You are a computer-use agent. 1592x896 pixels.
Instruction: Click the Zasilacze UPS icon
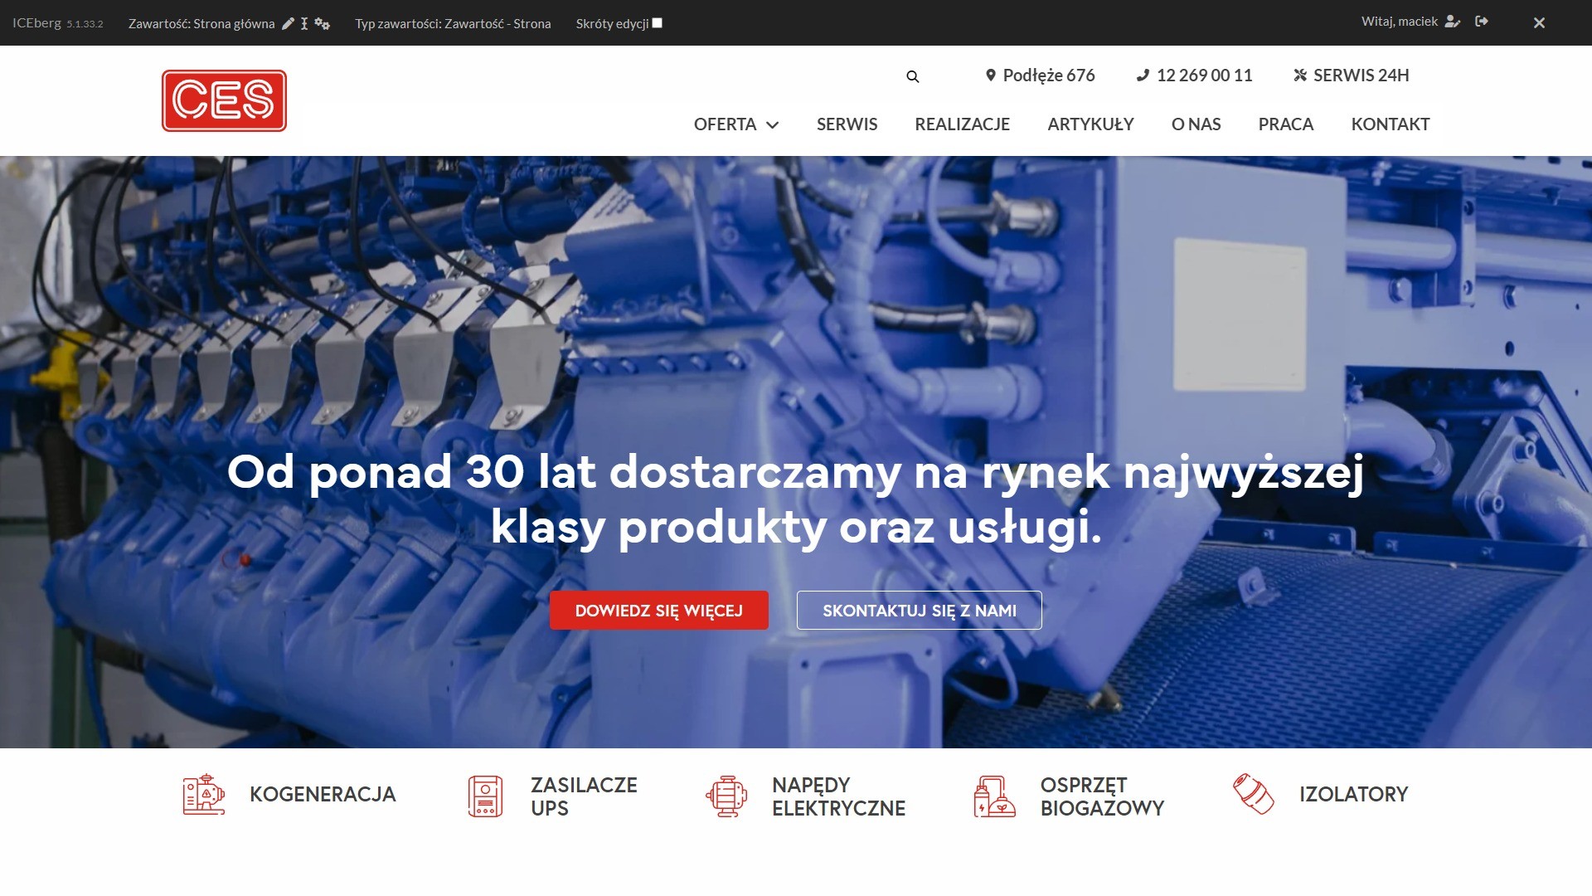485,796
